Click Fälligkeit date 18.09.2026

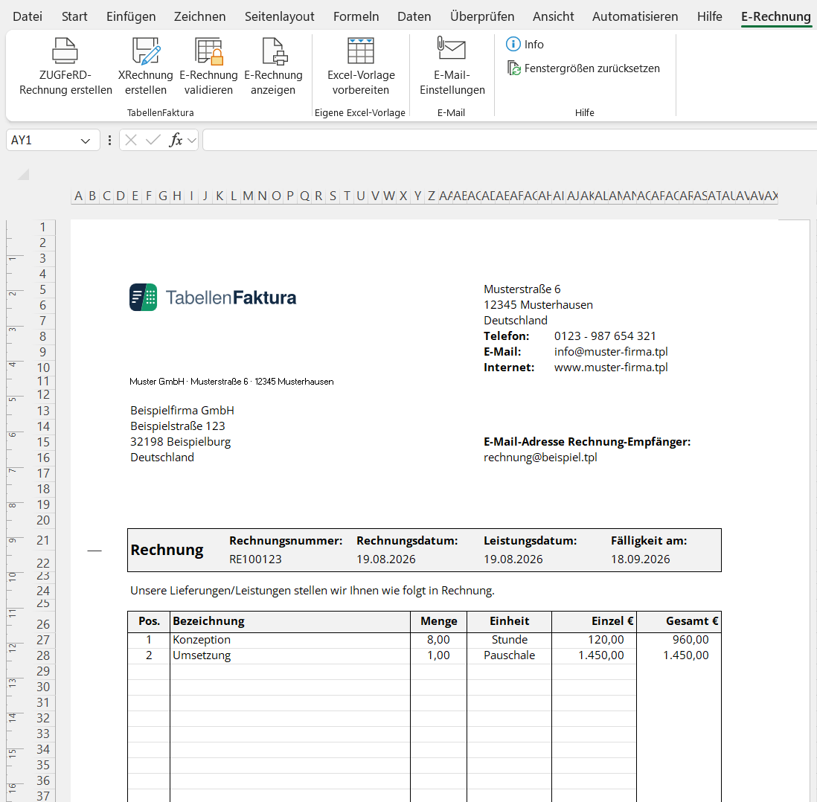[x=641, y=559]
